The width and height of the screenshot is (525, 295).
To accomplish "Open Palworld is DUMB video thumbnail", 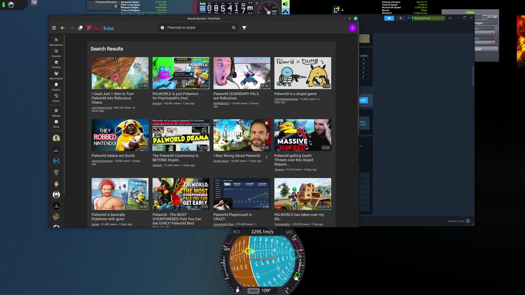I will (x=303, y=73).
